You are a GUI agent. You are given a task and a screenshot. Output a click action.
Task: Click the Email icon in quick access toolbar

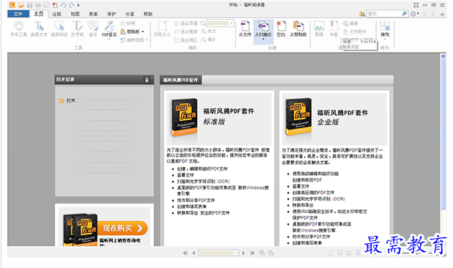click(x=46, y=5)
